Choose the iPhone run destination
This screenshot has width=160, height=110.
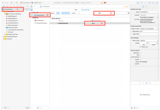[x=37, y=3]
